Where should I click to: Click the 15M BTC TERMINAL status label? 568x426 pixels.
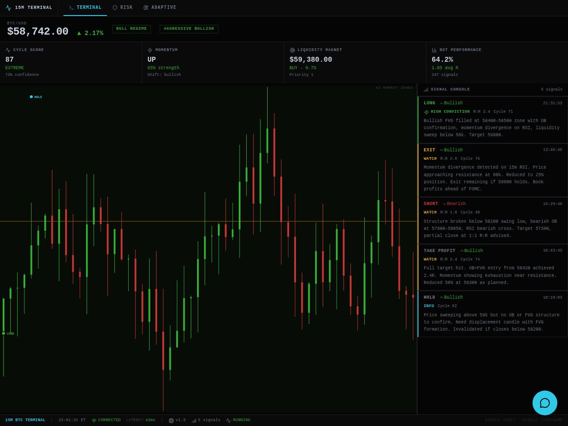[x=25, y=420]
